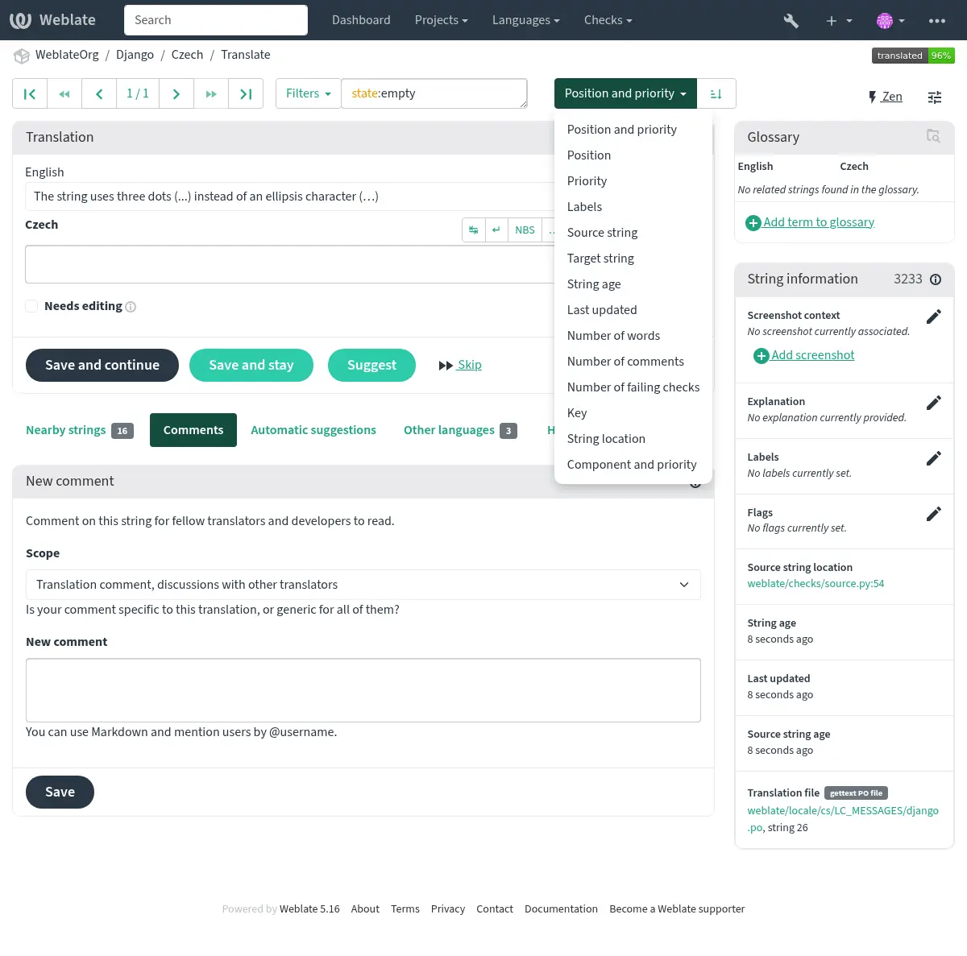Open the Projects menu
Viewport: 967px width, 956px height.
coord(441,20)
